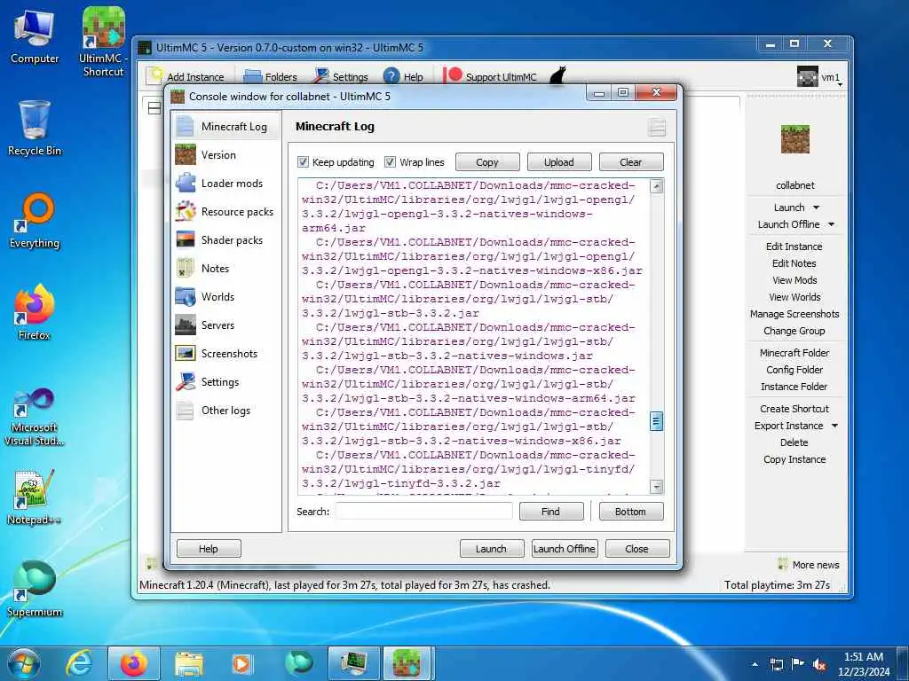
Task: Click More news link
Action: coord(809,564)
